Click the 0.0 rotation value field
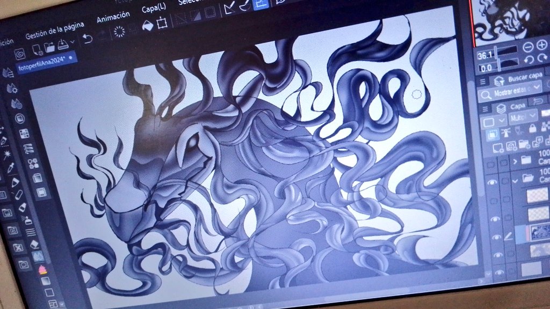 point(487,68)
